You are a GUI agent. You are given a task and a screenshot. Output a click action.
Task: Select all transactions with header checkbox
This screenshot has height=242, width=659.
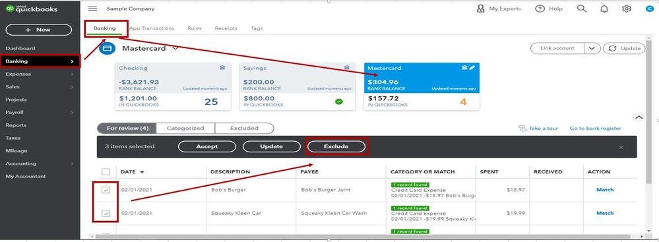coord(106,171)
